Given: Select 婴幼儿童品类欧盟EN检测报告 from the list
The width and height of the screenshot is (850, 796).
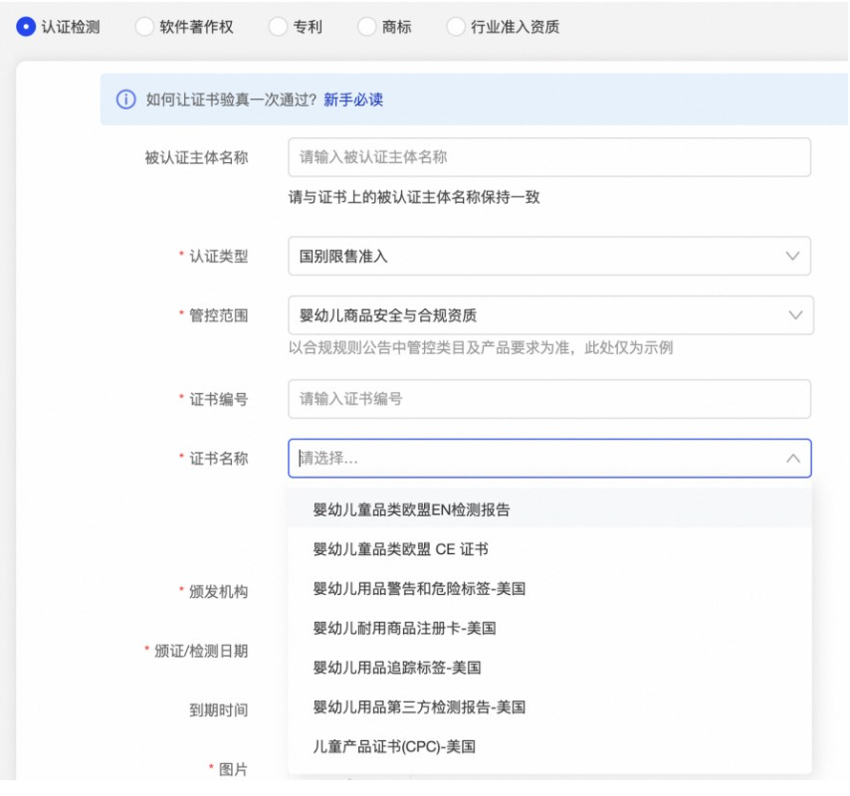Looking at the screenshot, I should (x=412, y=509).
